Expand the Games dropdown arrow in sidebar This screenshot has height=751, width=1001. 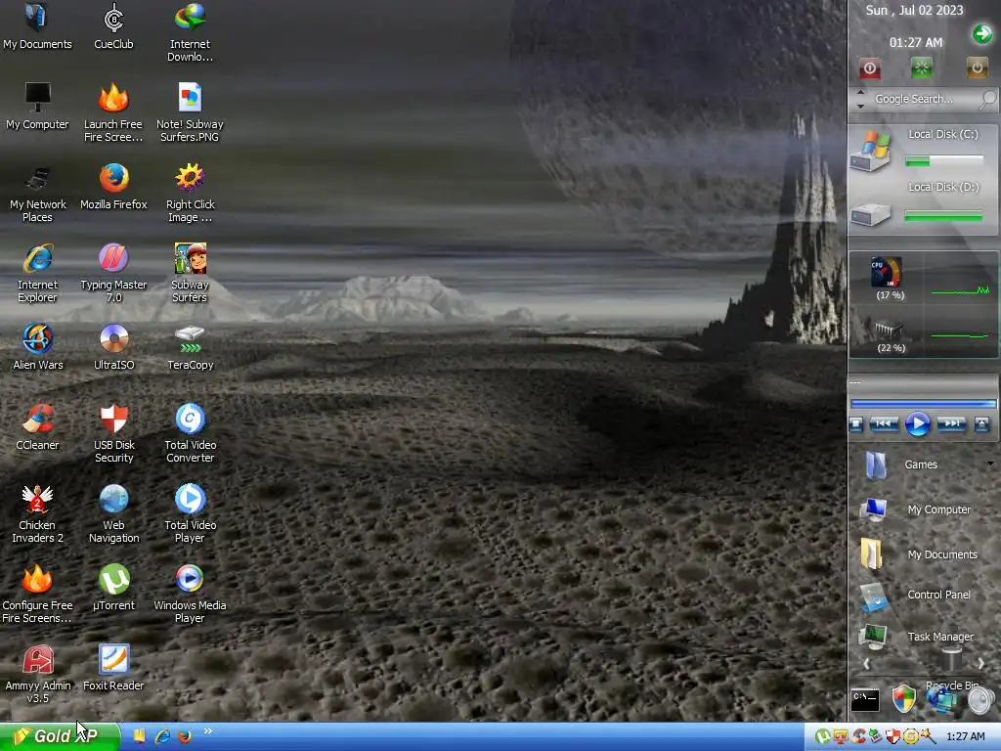pos(990,464)
